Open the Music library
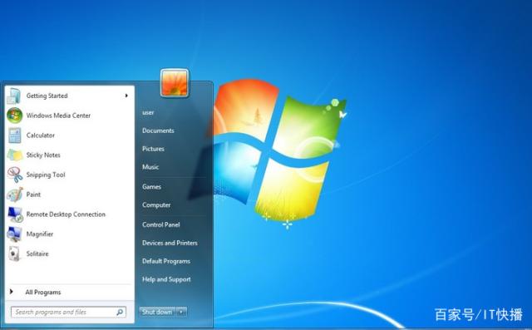The image size is (532, 330). click(150, 167)
